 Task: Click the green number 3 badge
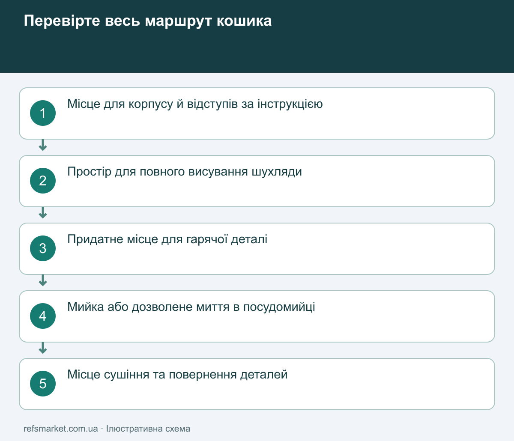tap(43, 248)
